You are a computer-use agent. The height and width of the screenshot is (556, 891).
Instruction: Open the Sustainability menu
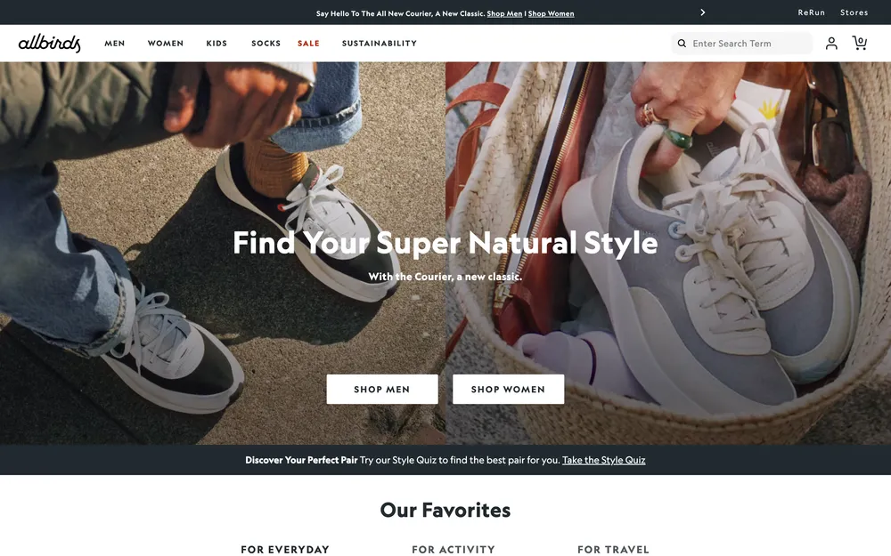click(380, 43)
